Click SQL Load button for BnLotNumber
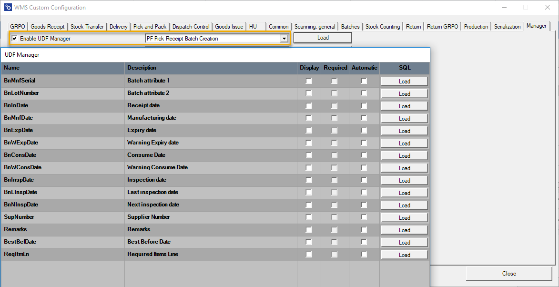 pos(404,94)
